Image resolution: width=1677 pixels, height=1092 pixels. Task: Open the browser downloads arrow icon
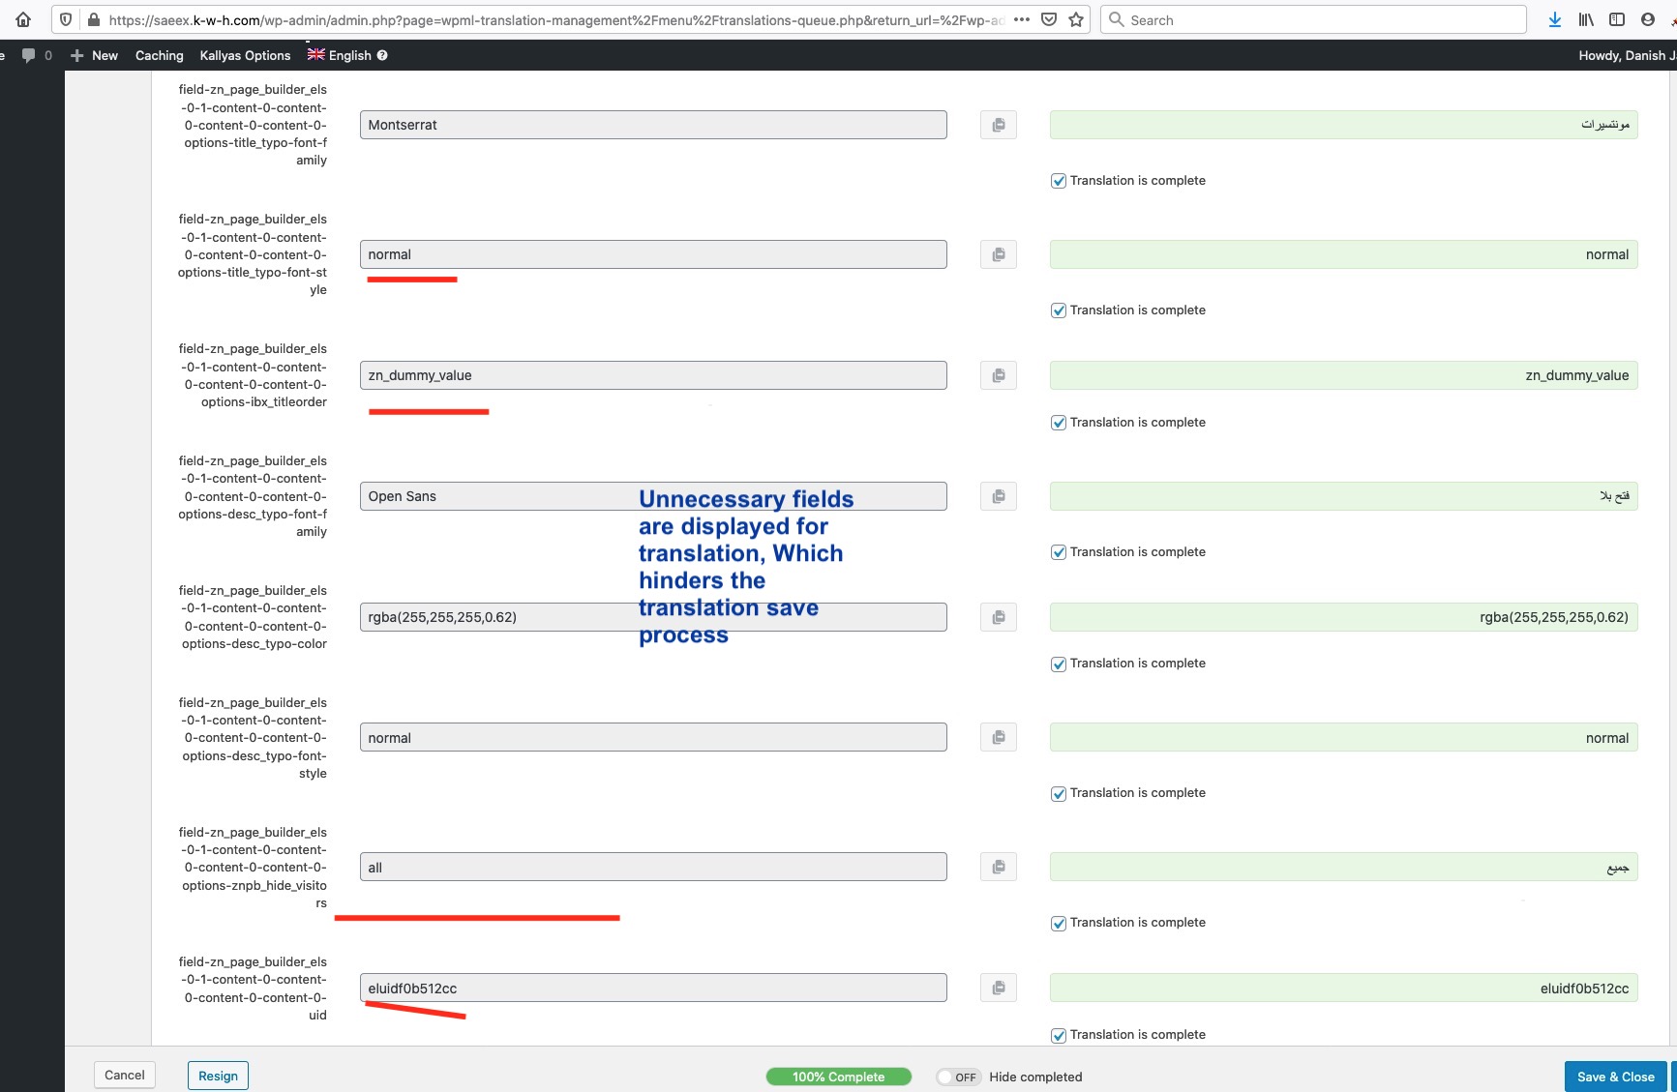pos(1555,19)
